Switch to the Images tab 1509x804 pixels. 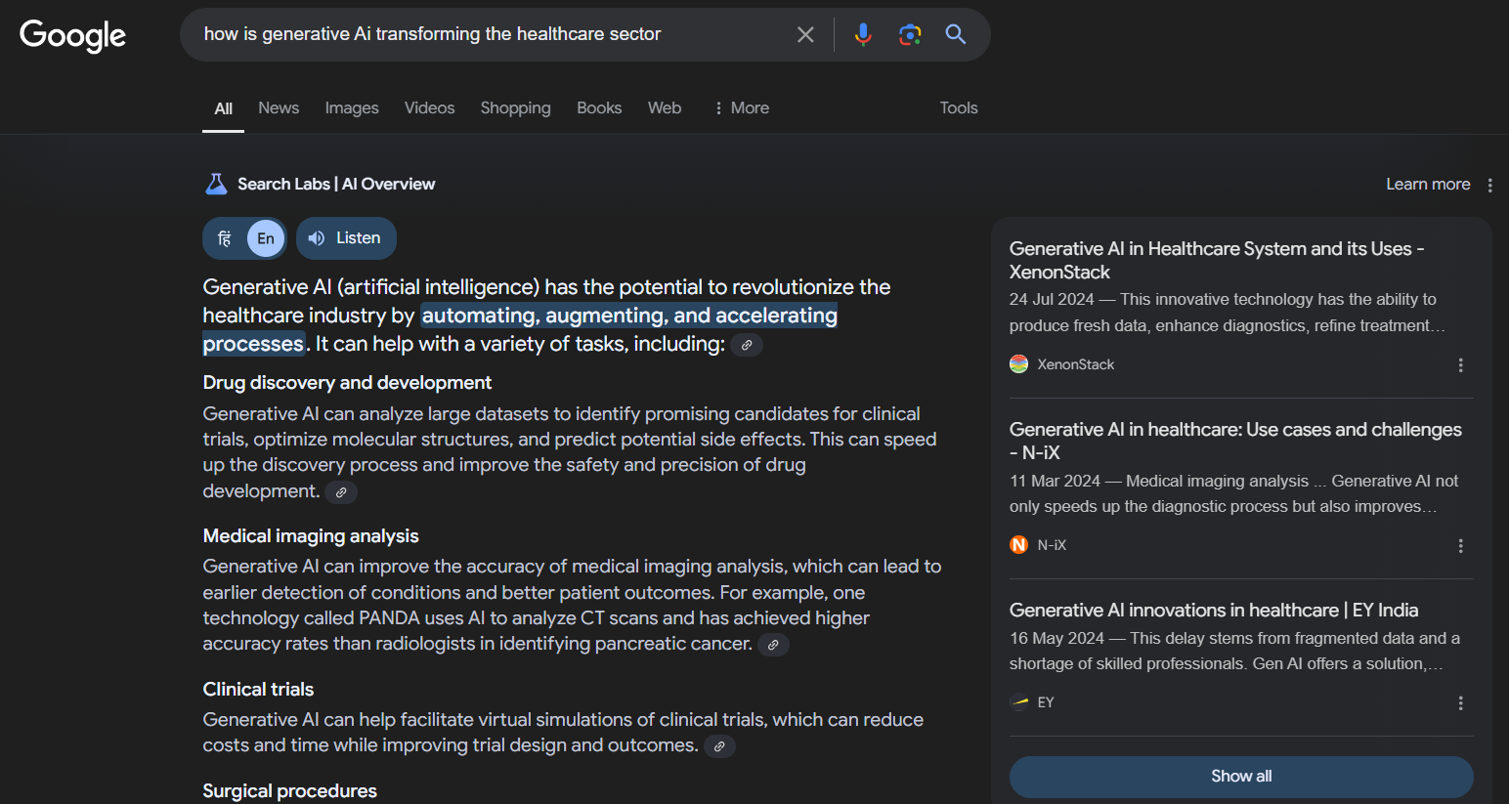coord(352,108)
